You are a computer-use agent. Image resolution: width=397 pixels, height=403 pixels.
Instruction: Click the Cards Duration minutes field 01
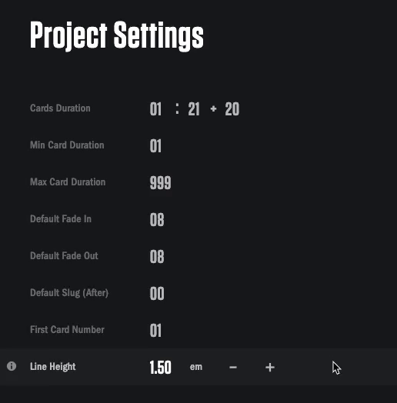[155, 109]
